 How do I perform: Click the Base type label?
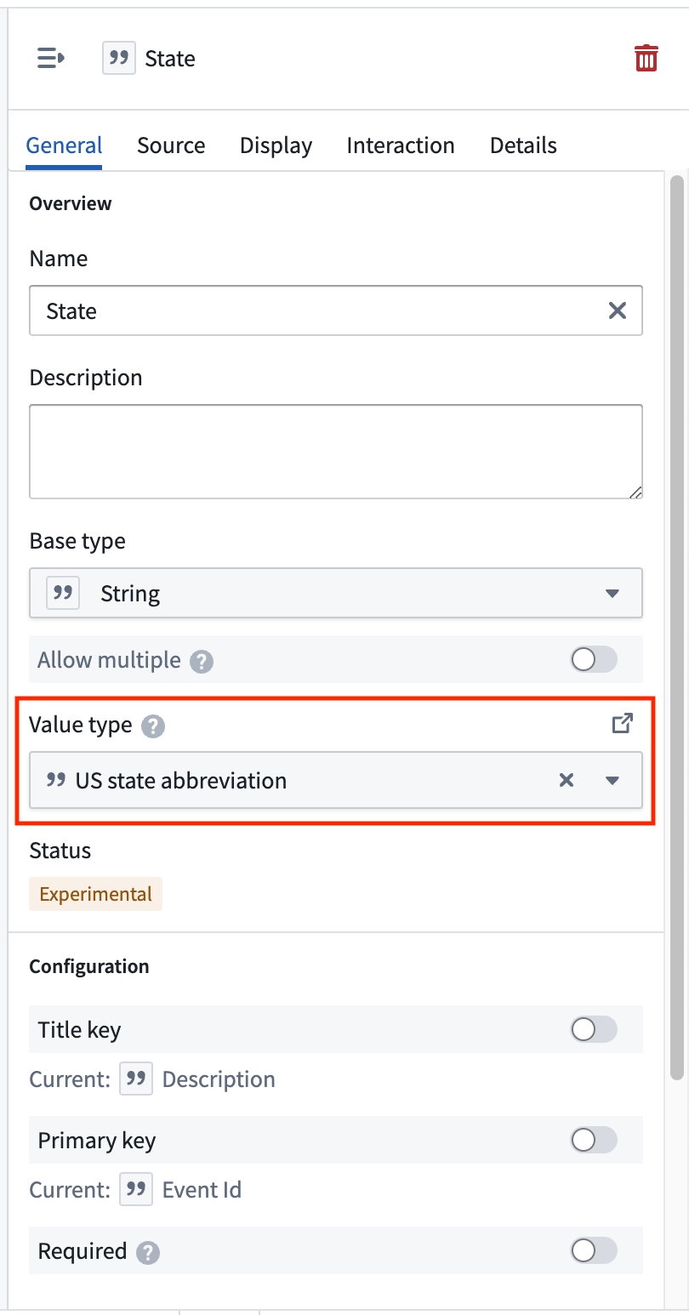[x=77, y=541]
